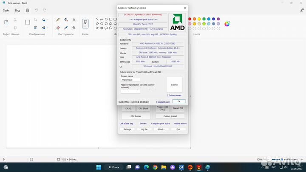
Task: Click the Resize image icon
Action: pyautogui.click(x=36, y=28)
